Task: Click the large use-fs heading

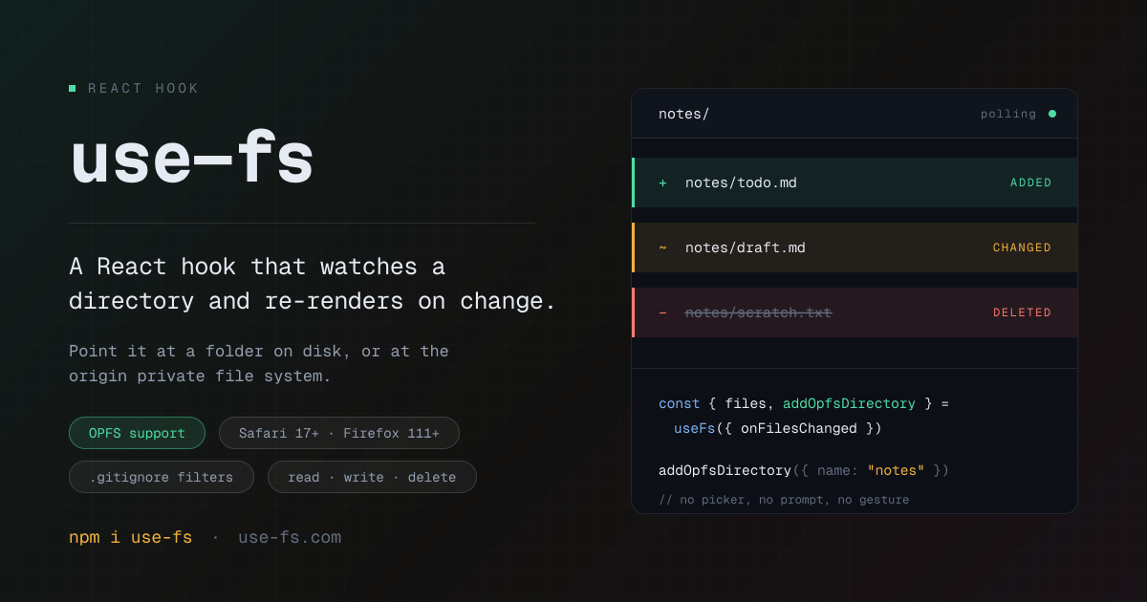Action: click(x=191, y=160)
